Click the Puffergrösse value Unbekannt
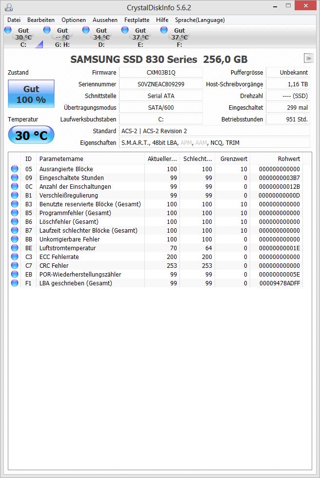Viewport: 320px width, 478px height. (x=288, y=73)
